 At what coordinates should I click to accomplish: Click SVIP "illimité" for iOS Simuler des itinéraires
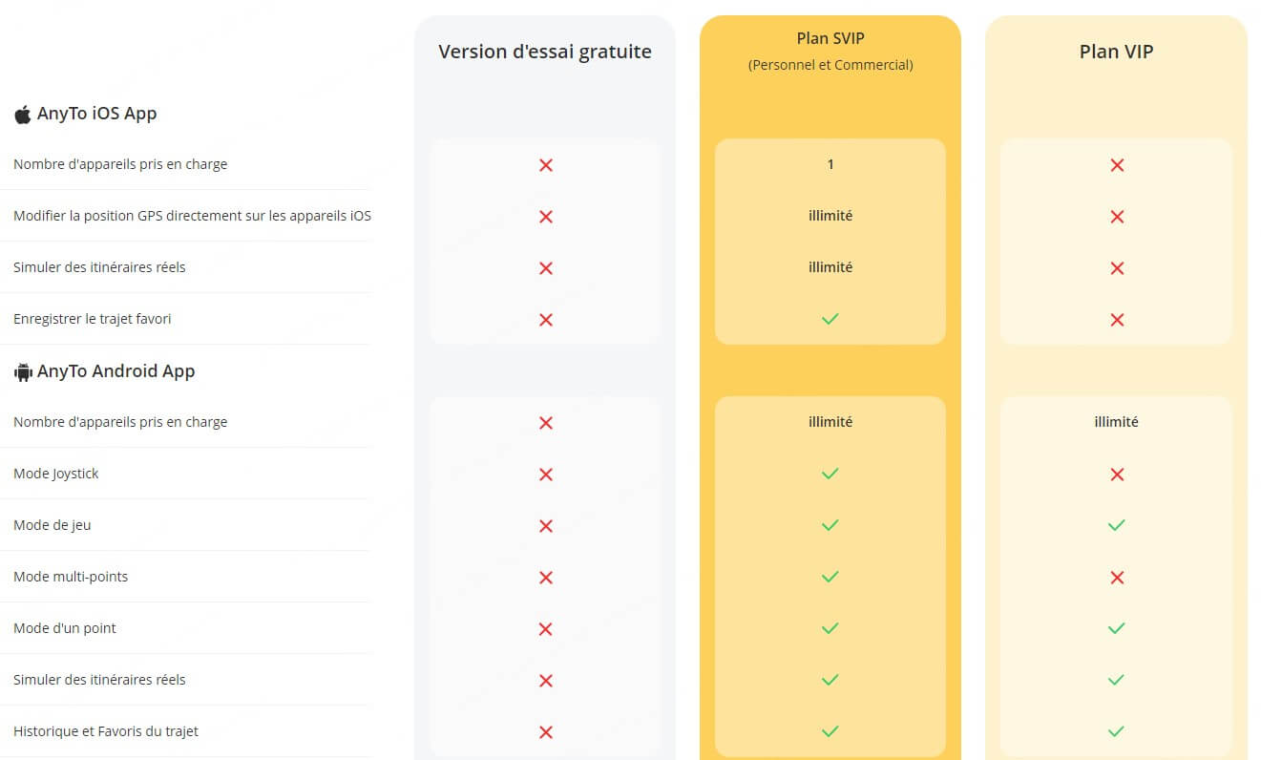tap(830, 267)
